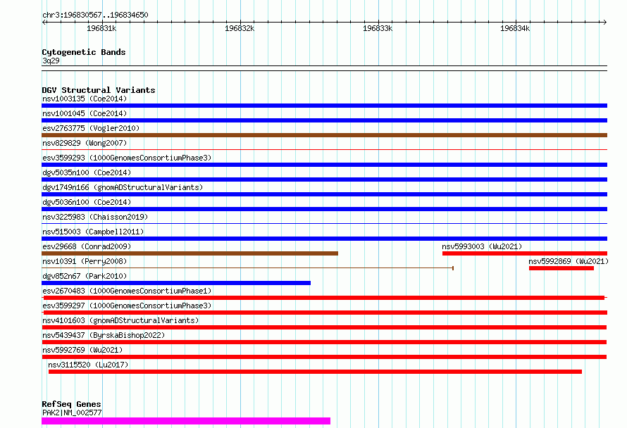Select nsv3115520 (Lu2017) label
The image size is (627, 428).
88,365
